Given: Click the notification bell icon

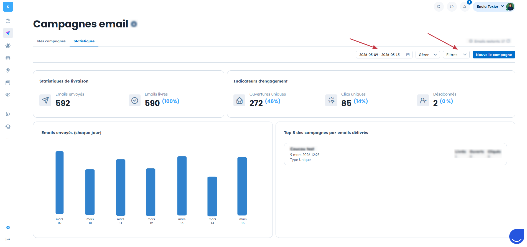Looking at the screenshot, I should click(465, 7).
